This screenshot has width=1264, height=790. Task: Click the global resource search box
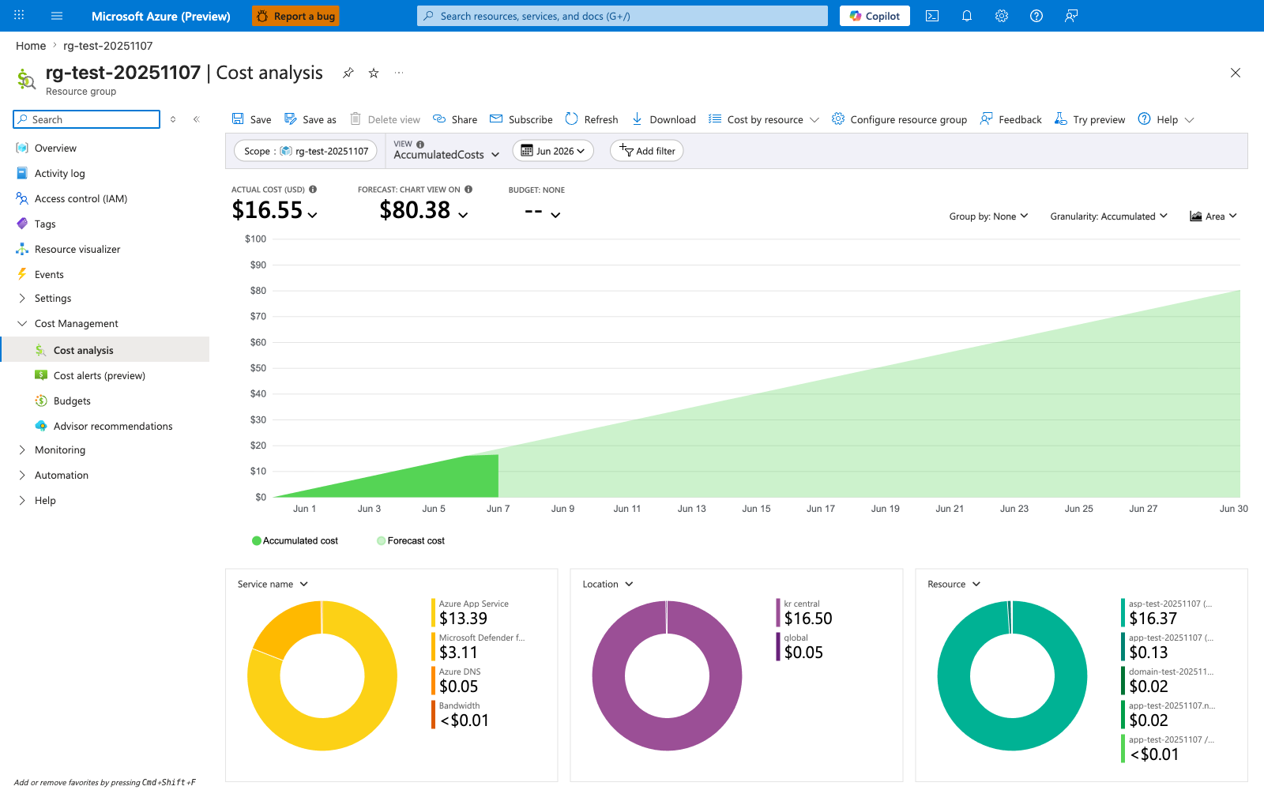(623, 16)
